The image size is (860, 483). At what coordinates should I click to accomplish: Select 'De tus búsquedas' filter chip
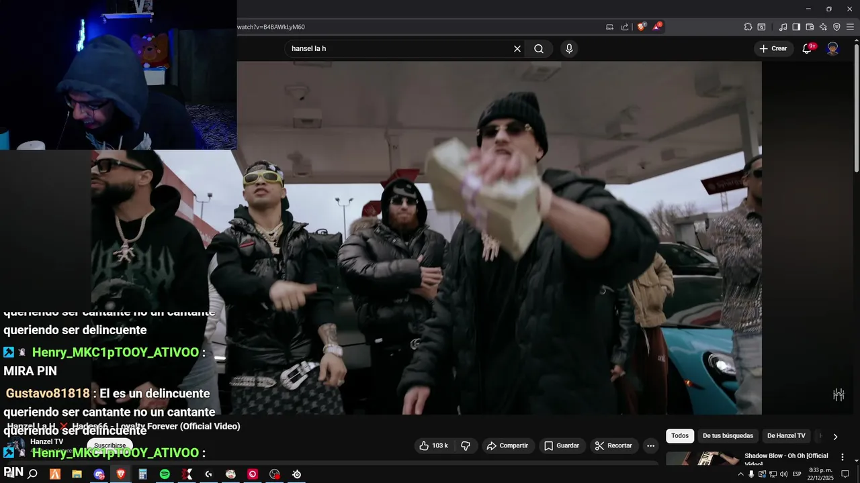(728, 436)
